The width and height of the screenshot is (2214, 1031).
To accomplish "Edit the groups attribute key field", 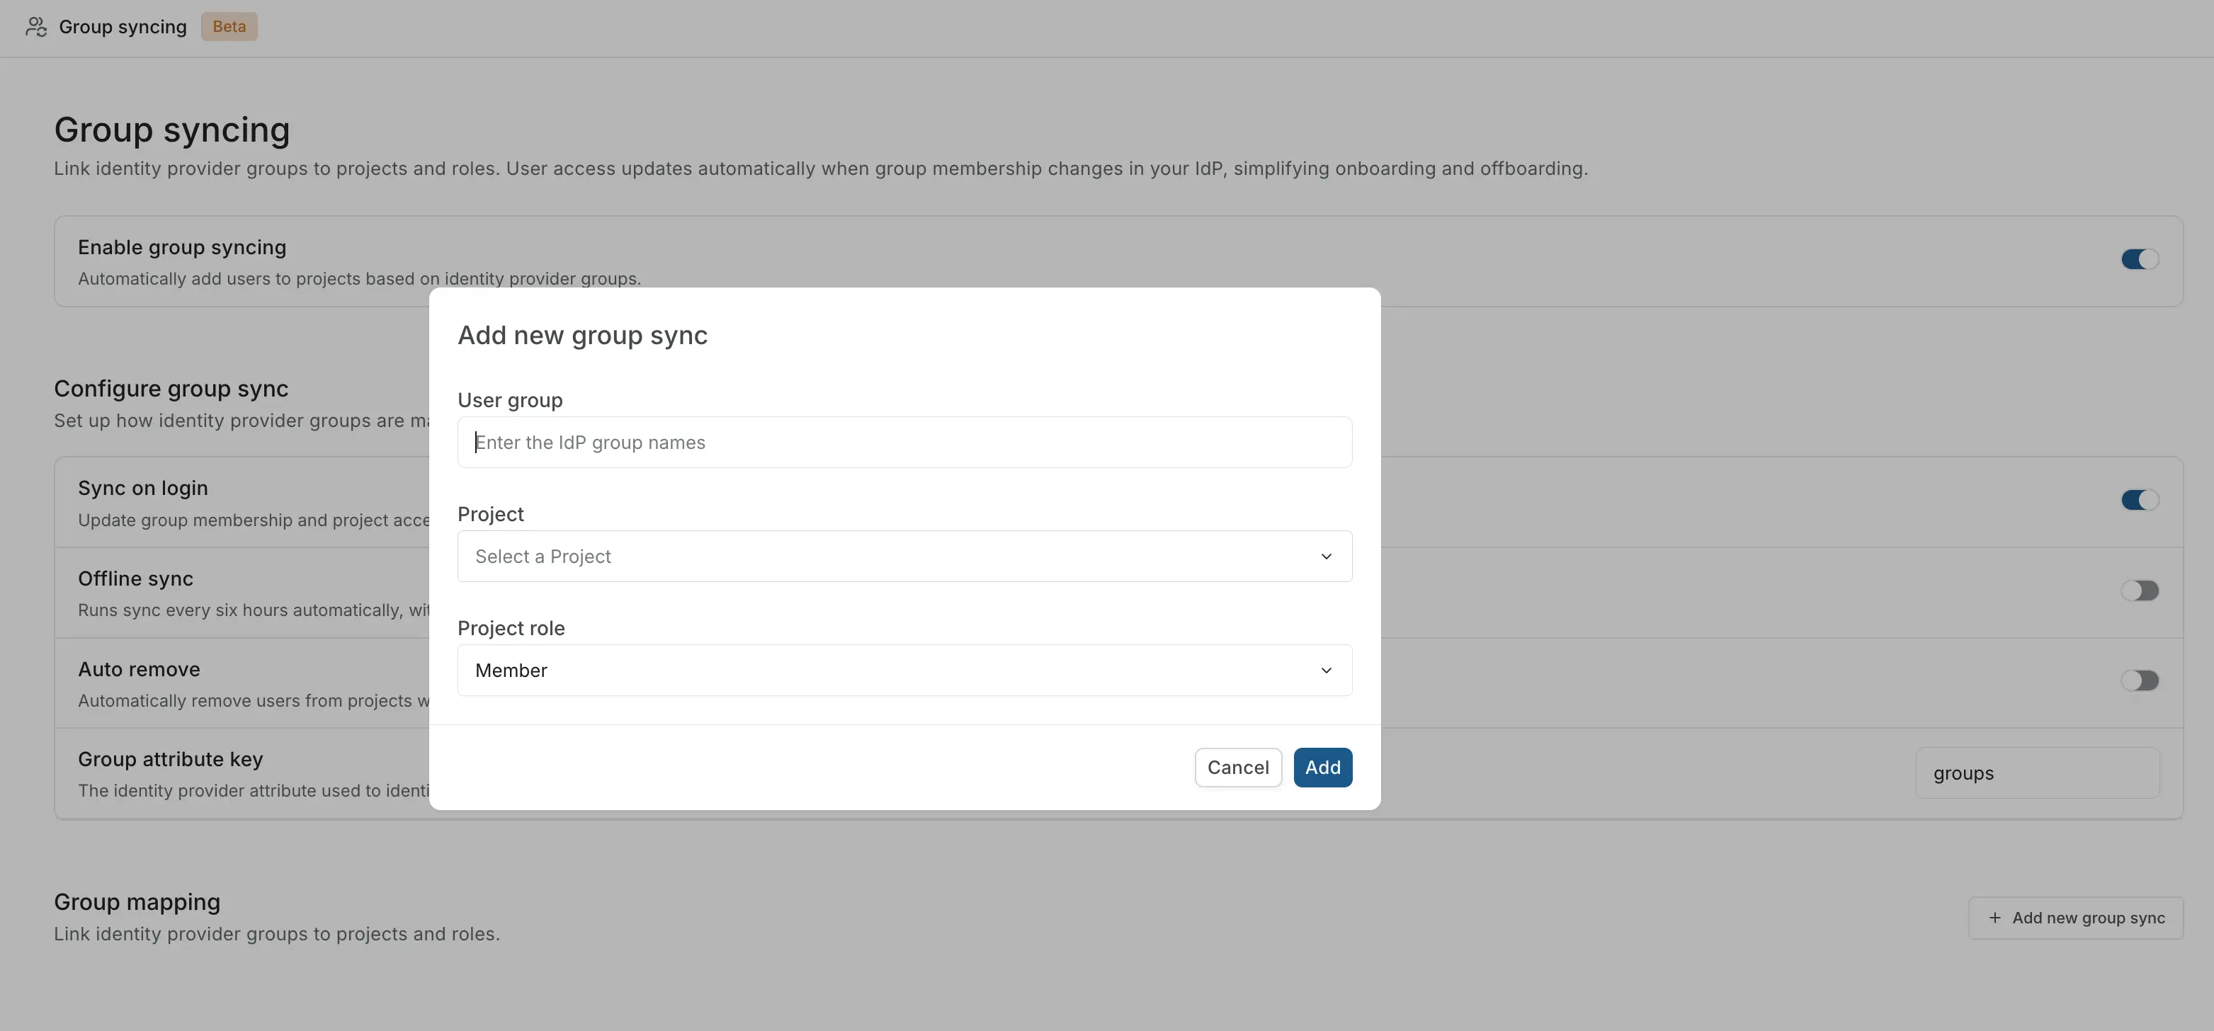I will tap(2038, 773).
